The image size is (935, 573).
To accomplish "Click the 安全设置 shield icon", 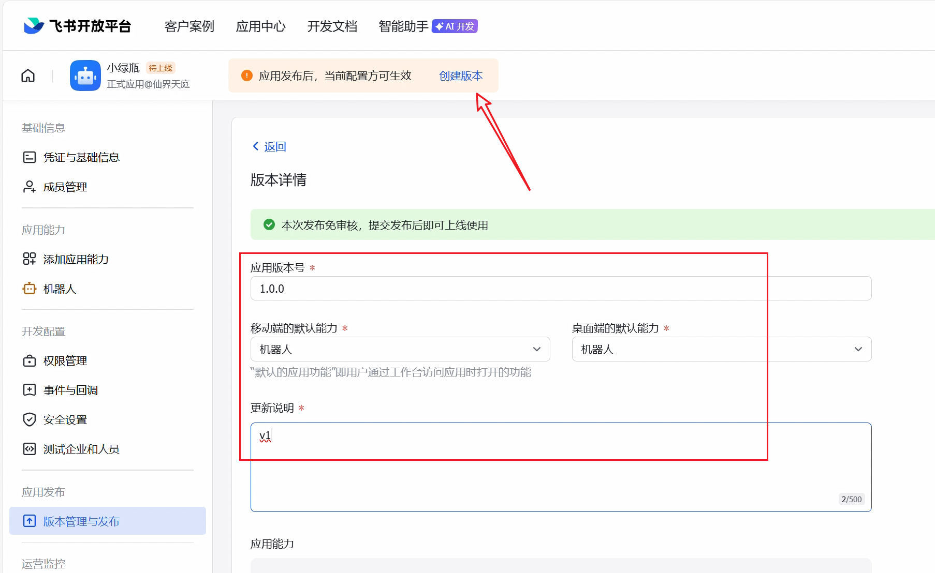I will 30,419.
